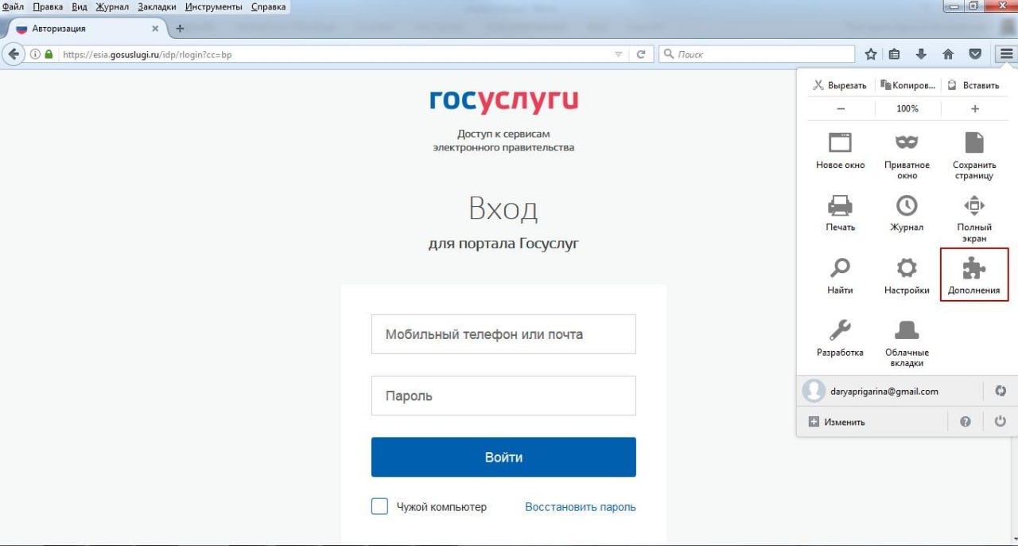Open the help question mark icon
Image resolution: width=1018 pixels, height=546 pixels.
click(966, 422)
